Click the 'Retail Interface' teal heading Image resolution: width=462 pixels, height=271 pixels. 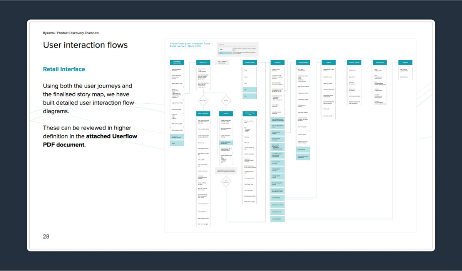tap(64, 69)
